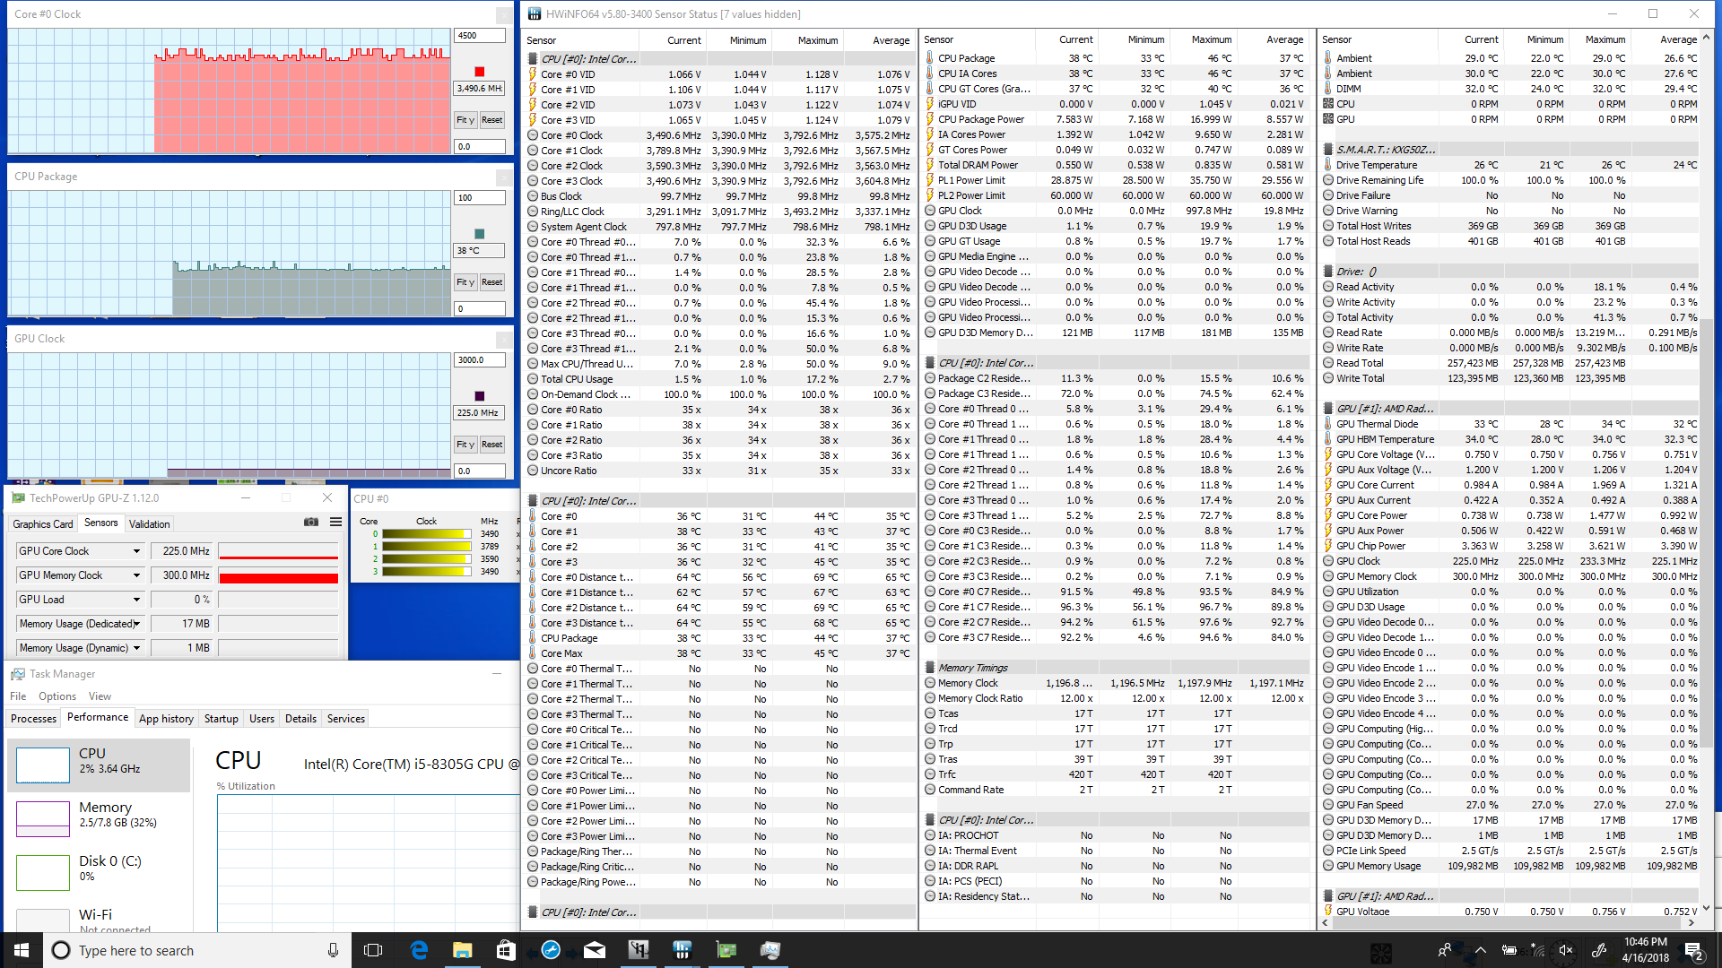Open the Action Center notifications icon
Image resolution: width=1722 pixels, height=968 pixels.
pos(1693,950)
